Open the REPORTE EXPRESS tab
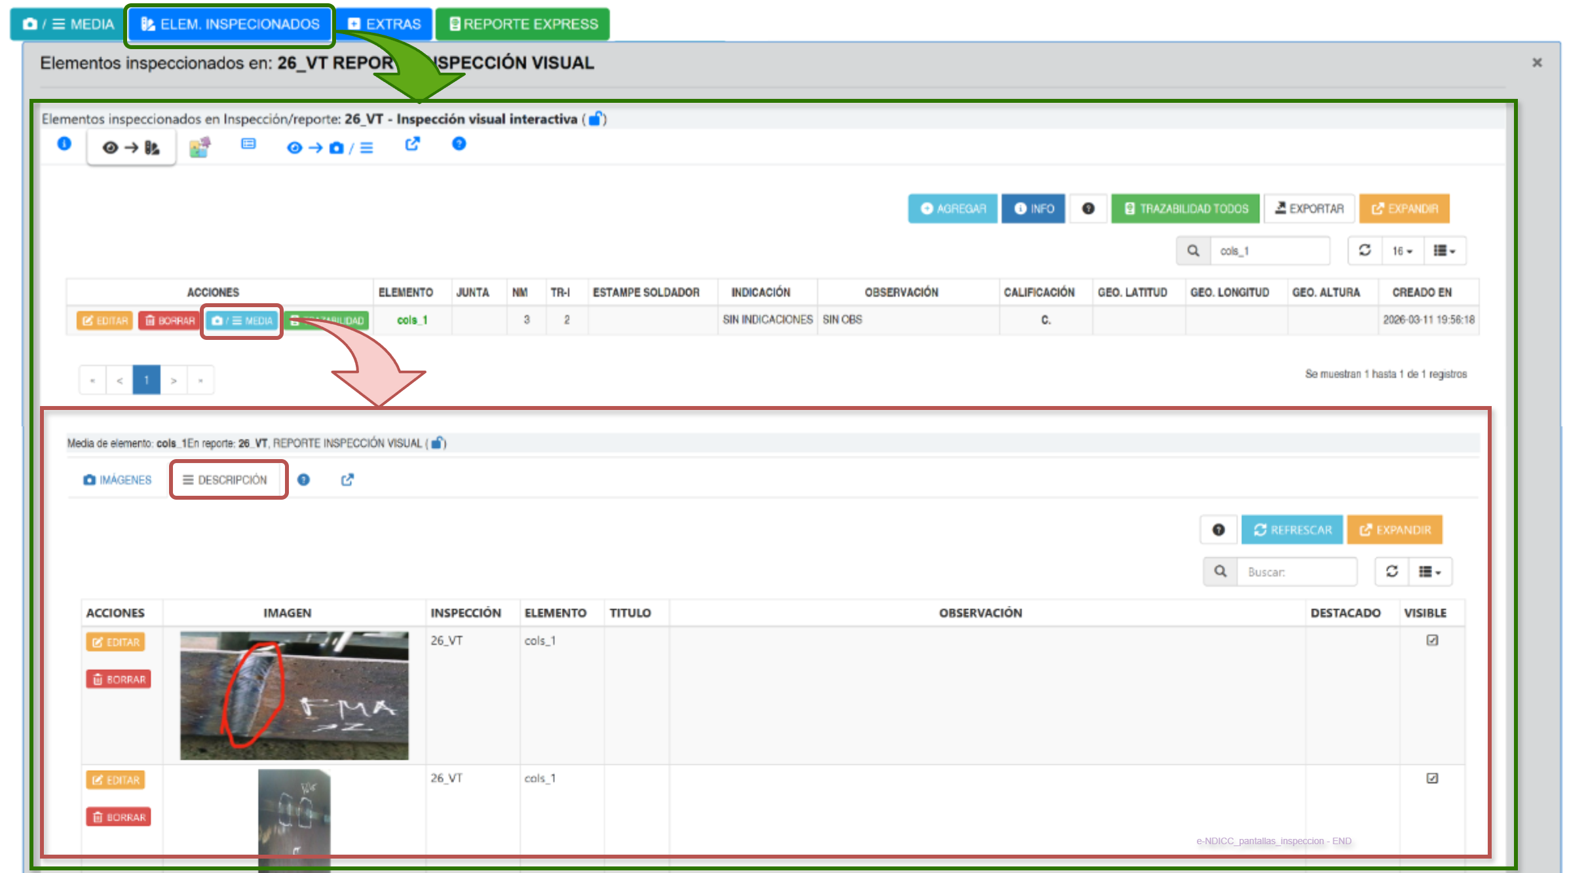 click(x=523, y=24)
